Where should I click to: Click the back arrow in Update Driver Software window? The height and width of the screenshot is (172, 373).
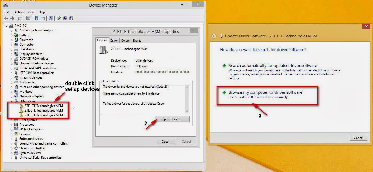(214, 36)
